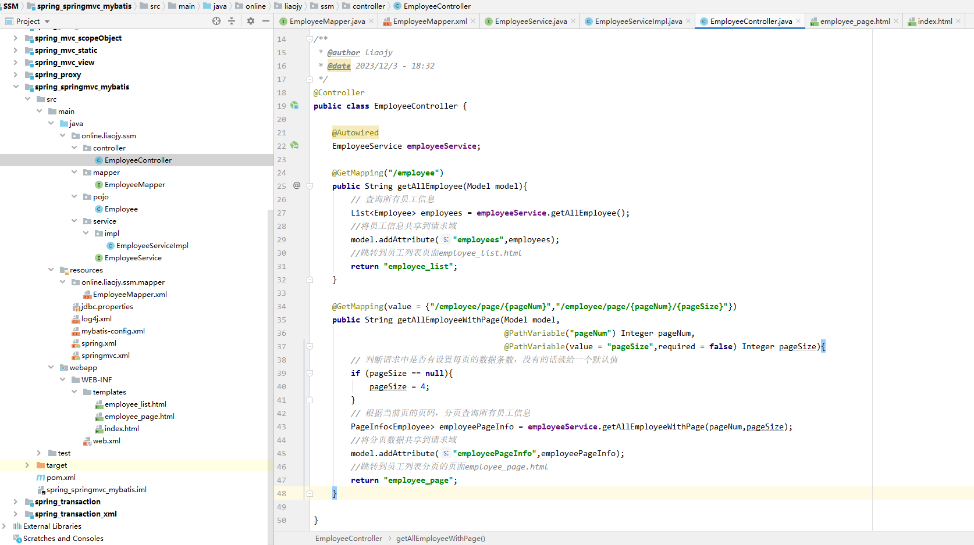Image resolution: width=974 pixels, height=545 pixels.
Task: Select Scratches and Consoles node
Action: (63, 538)
